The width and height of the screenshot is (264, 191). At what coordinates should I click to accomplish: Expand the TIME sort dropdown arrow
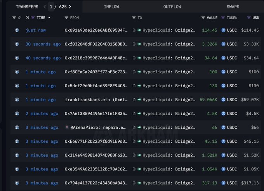(x=49, y=18)
